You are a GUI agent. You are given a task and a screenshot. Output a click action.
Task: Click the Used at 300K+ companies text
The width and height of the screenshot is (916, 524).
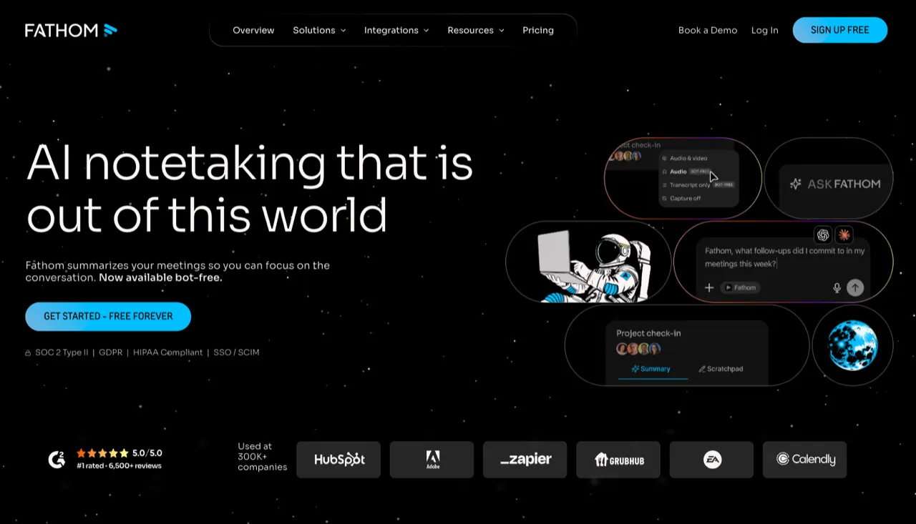point(263,456)
